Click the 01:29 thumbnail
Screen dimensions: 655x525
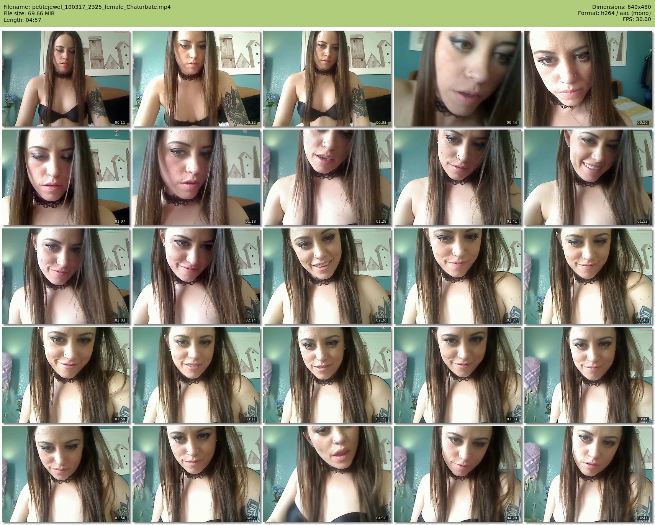click(327, 177)
